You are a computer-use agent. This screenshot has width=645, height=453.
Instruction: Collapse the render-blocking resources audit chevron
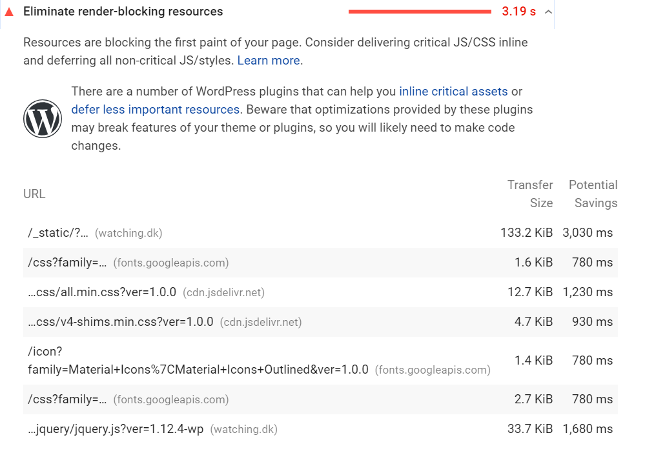548,12
